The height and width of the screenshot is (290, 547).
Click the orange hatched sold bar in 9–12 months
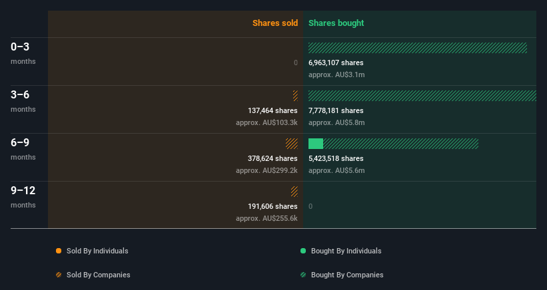click(294, 192)
